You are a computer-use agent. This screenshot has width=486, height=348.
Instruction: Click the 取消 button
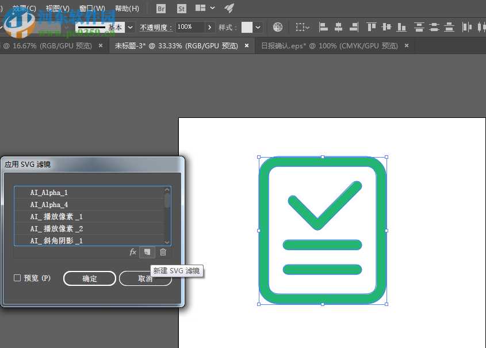click(x=145, y=278)
